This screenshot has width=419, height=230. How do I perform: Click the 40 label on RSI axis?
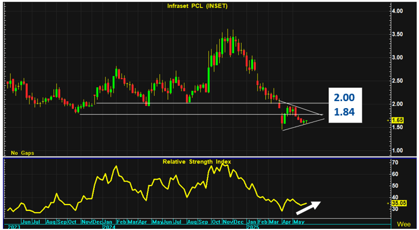click(396, 198)
